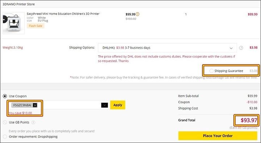Viewport: 261px width, 143px height.
Task: Open the 3D printer product thumbnail
Action: pyautogui.click(x=14, y=23)
